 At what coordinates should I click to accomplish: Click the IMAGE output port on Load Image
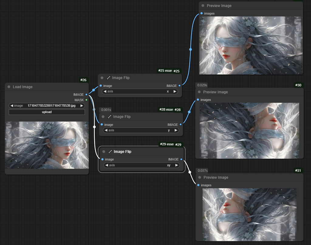[x=87, y=95]
